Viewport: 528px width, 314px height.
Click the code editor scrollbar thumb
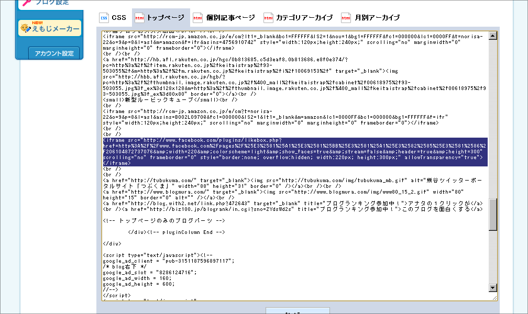[492, 215]
